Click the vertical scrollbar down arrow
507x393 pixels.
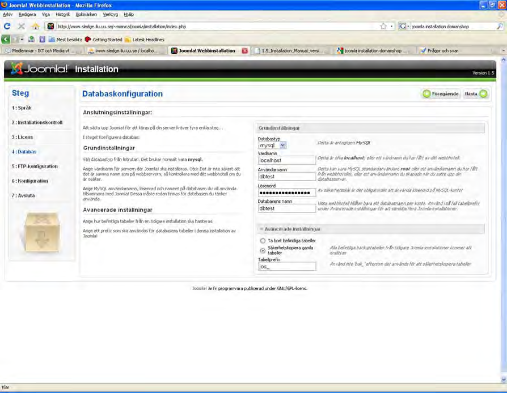pos(504,379)
